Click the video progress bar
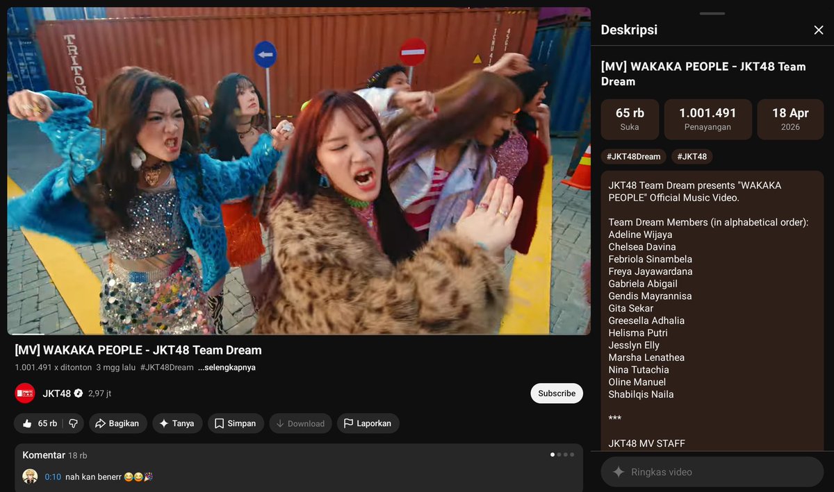Viewport: 834px width, 492px height. point(299,334)
